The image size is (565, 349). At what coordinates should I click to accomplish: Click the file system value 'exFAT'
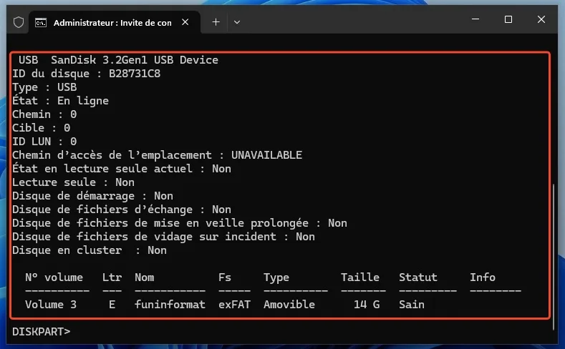(x=235, y=305)
